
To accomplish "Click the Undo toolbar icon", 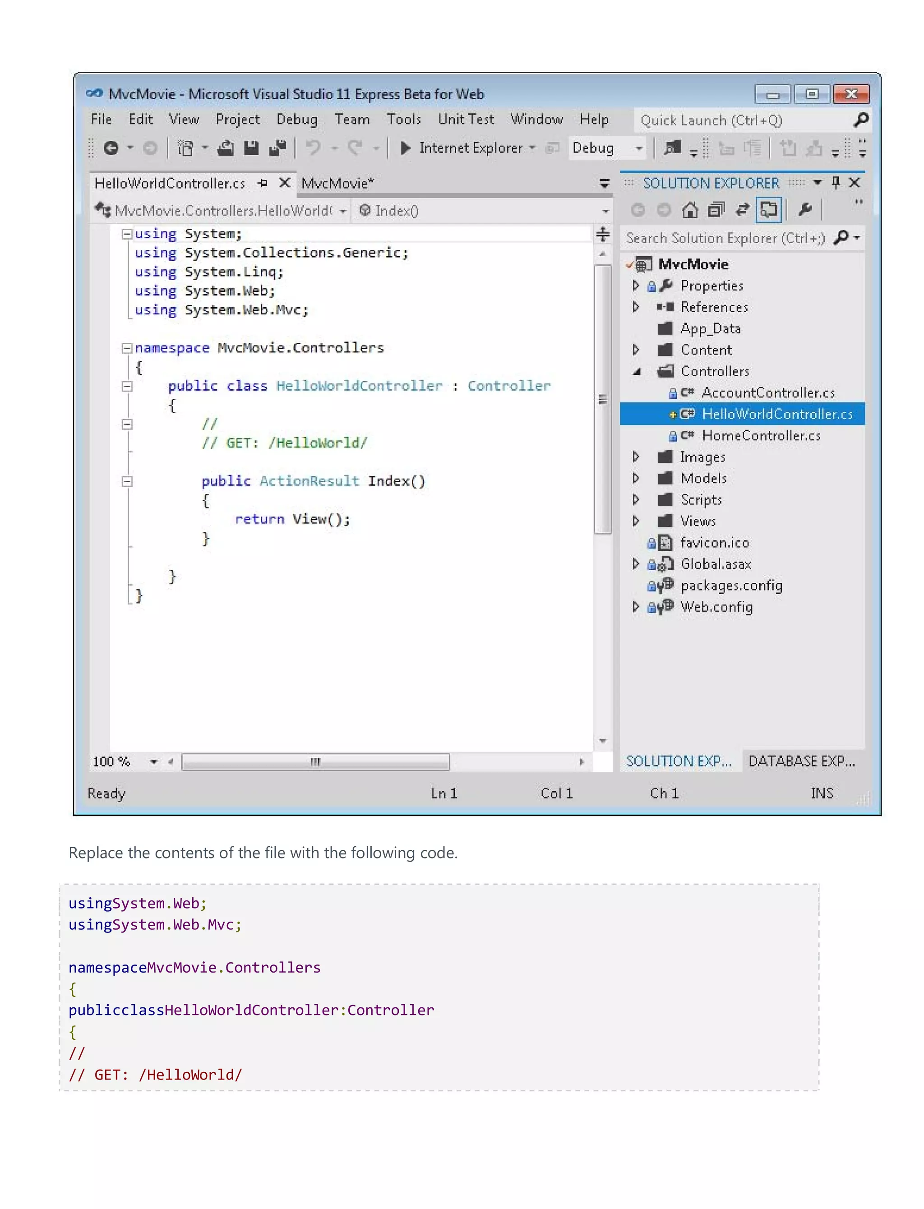I will [314, 148].
